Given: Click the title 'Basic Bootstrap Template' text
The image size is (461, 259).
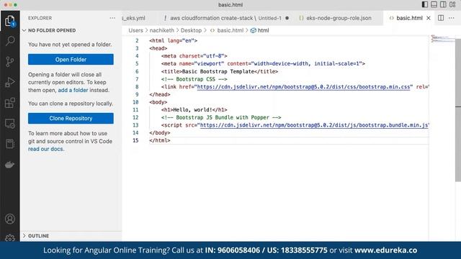Looking at the screenshot, I should tap(218, 71).
